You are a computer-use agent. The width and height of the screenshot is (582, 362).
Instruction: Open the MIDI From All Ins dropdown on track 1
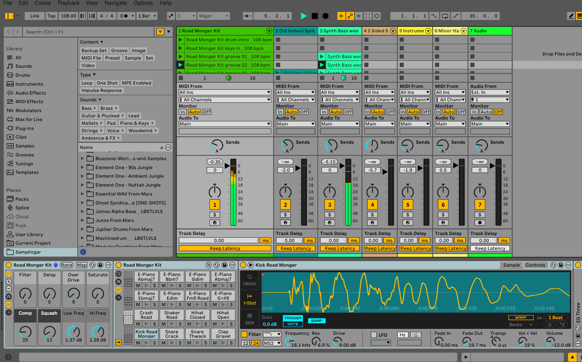pyautogui.click(x=225, y=92)
